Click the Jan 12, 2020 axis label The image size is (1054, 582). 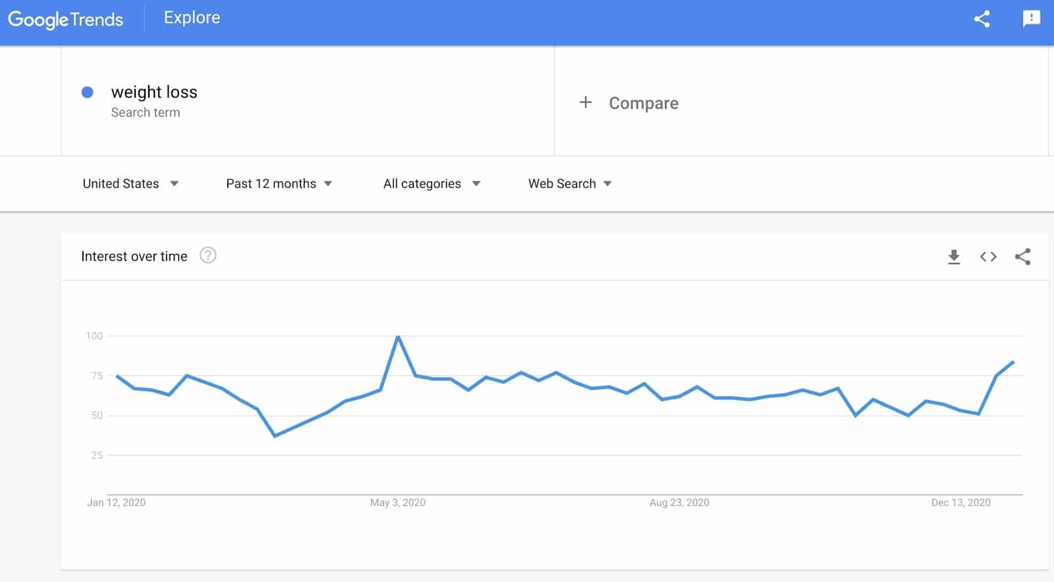(x=116, y=502)
